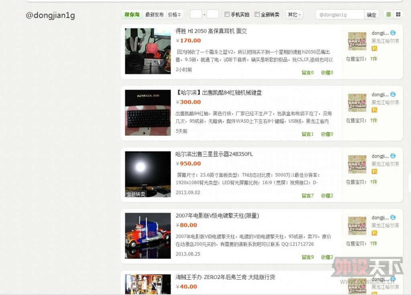Select the 最新发布 sorting tab
Image resolution: width=411 pixels, height=295 pixels.
[x=155, y=14]
